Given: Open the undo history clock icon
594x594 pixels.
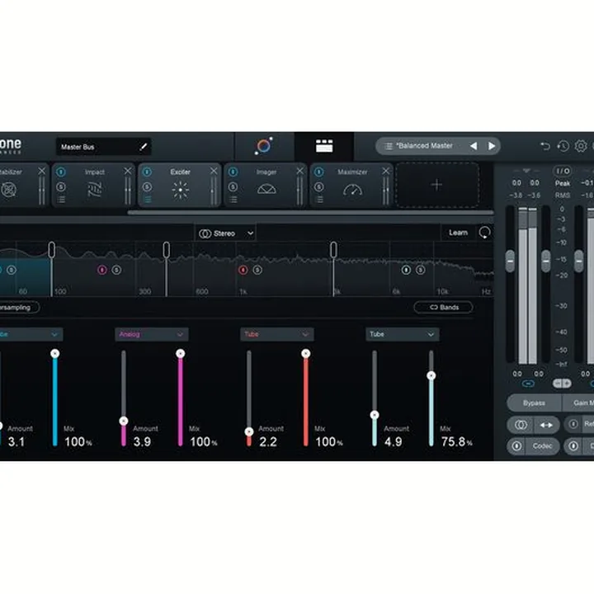Looking at the screenshot, I should [563, 146].
